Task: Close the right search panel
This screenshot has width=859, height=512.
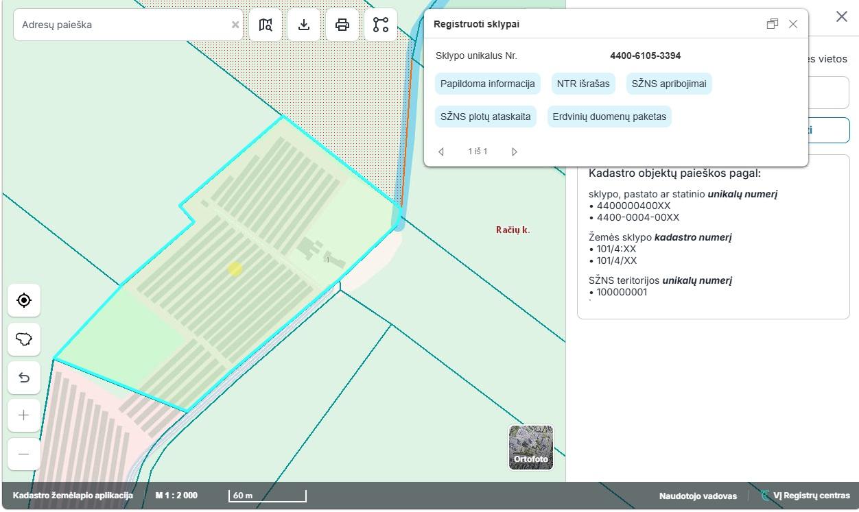Action: (x=842, y=16)
